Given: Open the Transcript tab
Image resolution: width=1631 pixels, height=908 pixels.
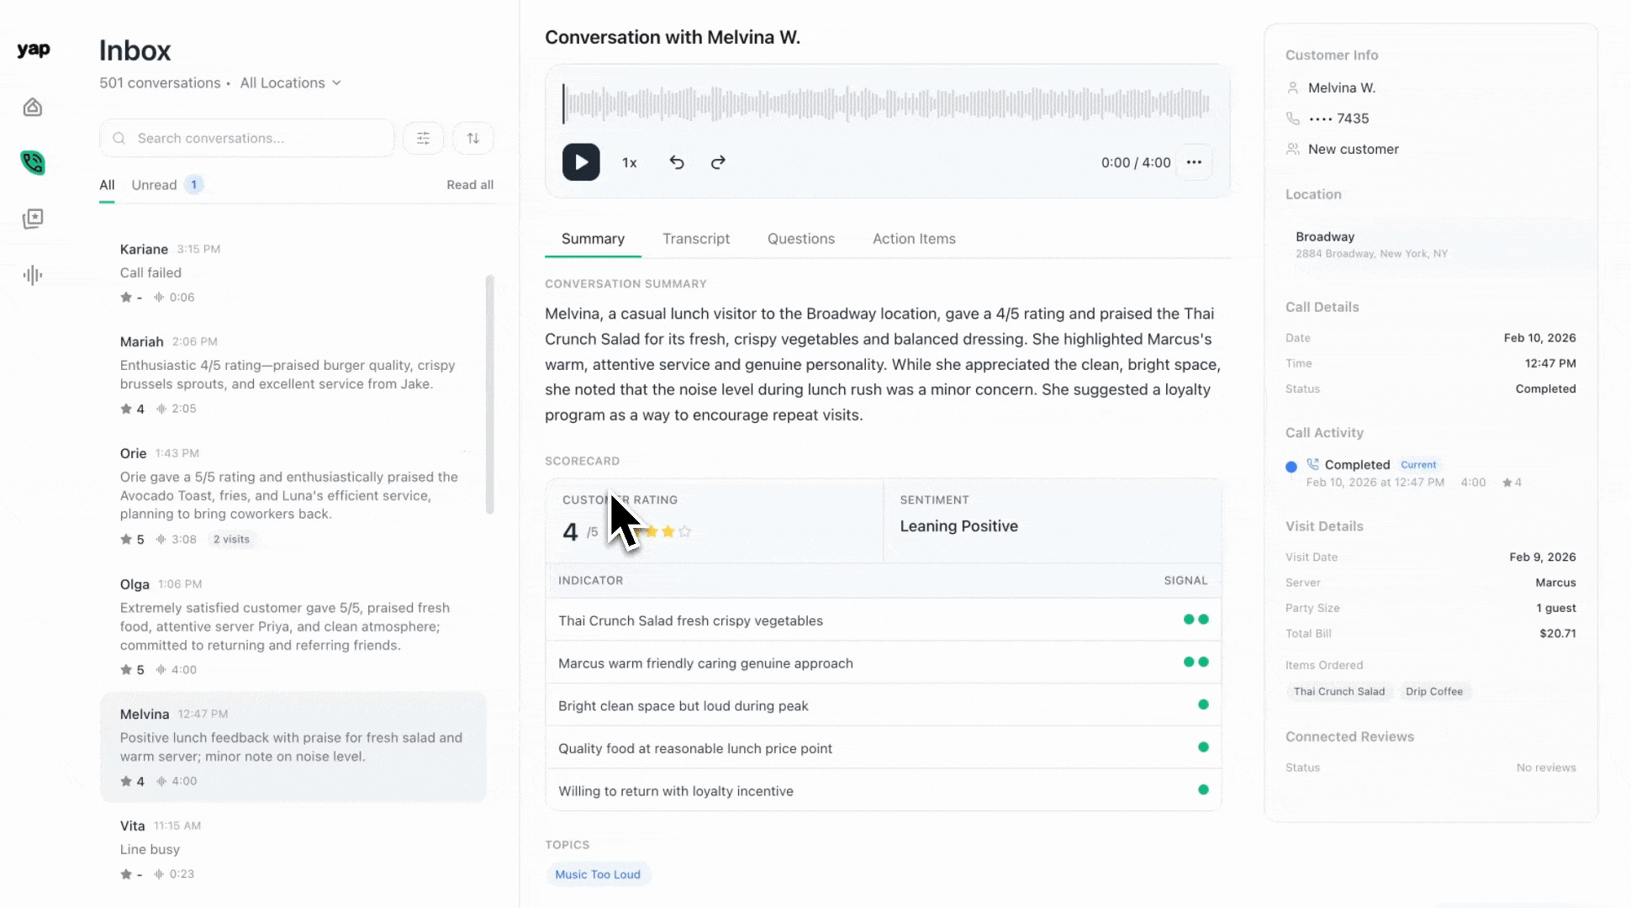Looking at the screenshot, I should pyautogui.click(x=696, y=239).
